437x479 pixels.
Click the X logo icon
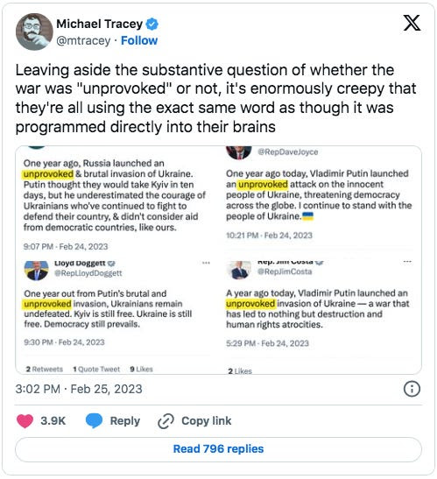click(412, 23)
